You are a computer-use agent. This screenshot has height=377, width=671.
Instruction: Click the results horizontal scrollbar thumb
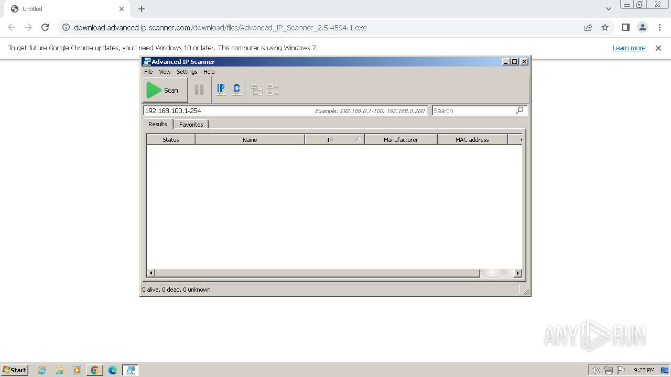(318, 273)
